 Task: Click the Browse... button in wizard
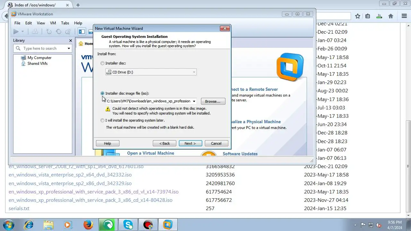point(213,101)
